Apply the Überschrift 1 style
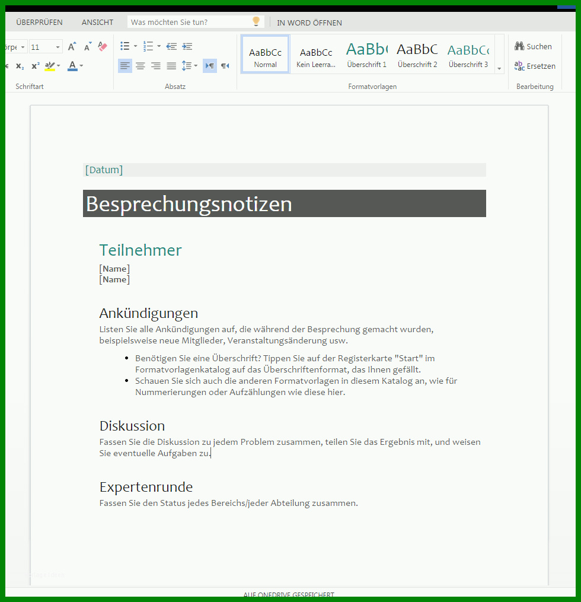581x602 pixels. pyautogui.click(x=367, y=55)
